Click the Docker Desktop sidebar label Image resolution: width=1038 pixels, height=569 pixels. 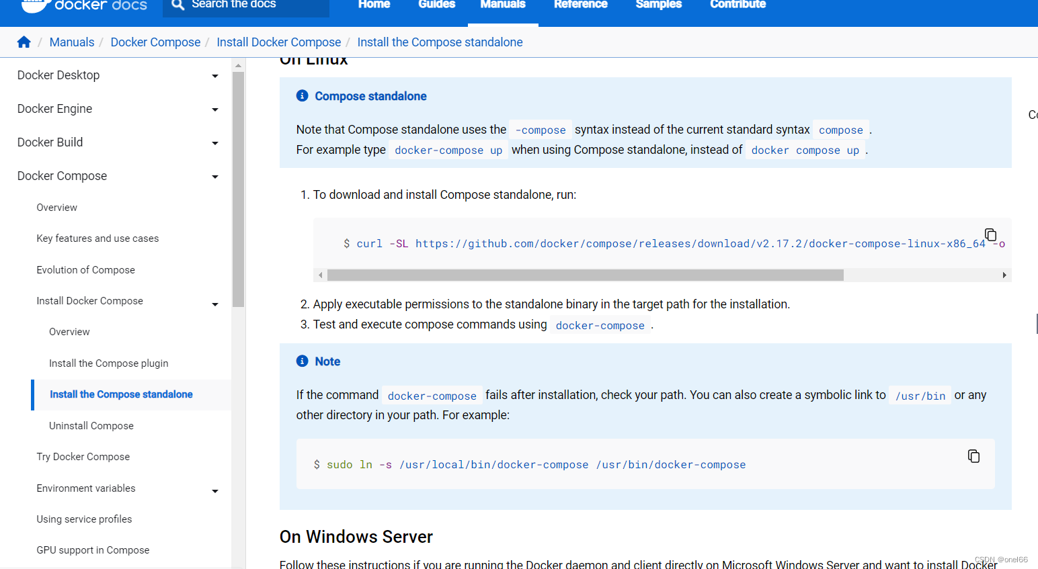[x=58, y=75]
